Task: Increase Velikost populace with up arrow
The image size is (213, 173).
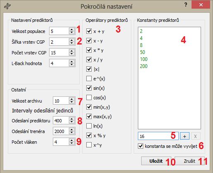Action: tap(72, 29)
